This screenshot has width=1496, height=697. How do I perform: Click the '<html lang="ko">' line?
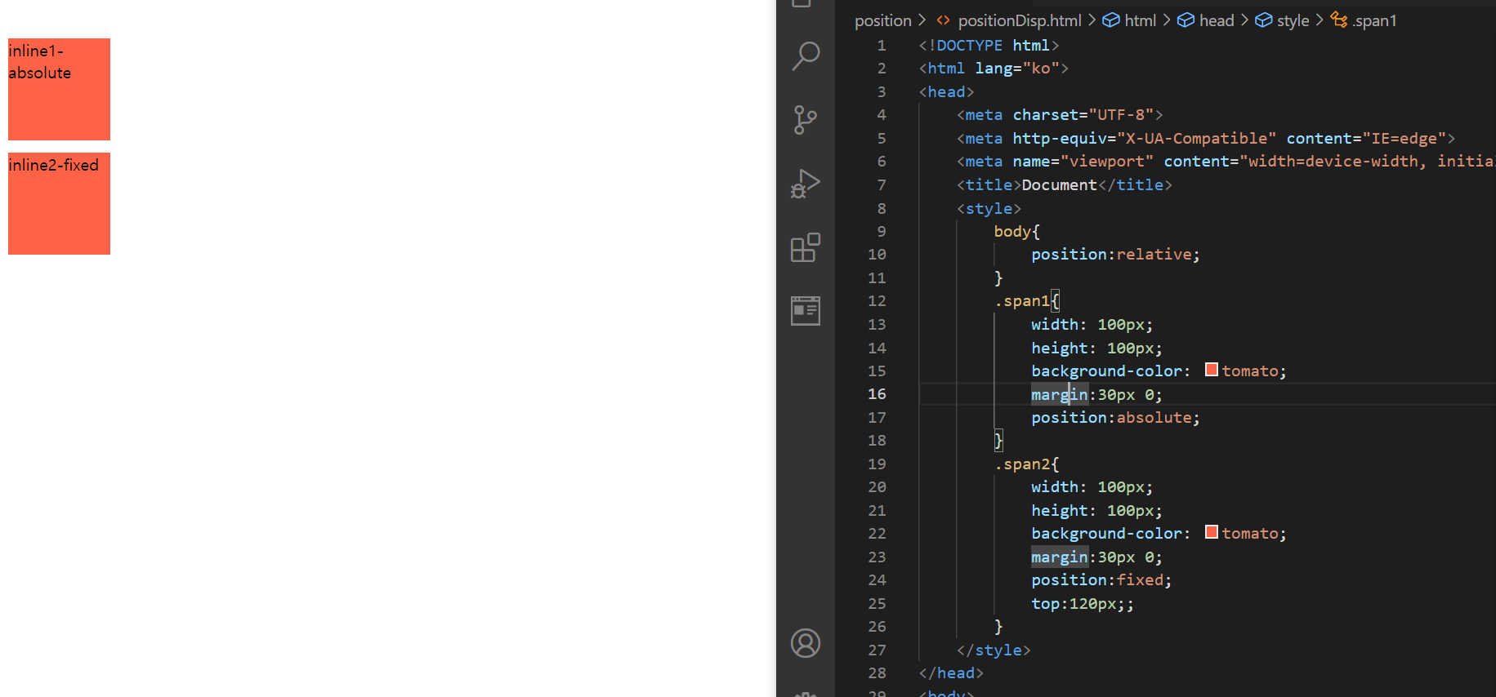pos(994,69)
